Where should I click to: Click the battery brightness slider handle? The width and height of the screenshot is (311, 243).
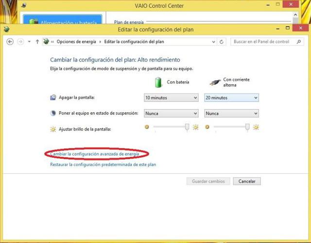pyautogui.click(x=187, y=127)
